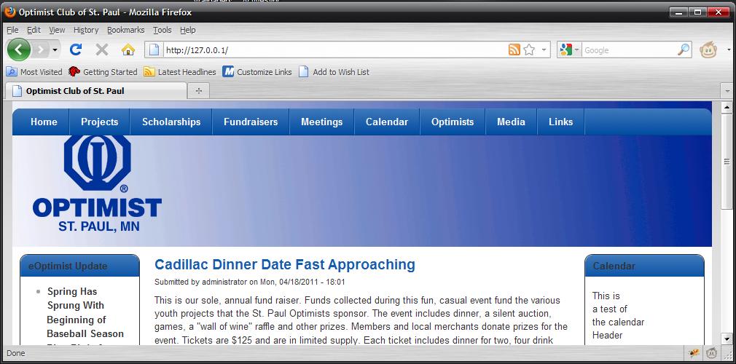The height and width of the screenshot is (364, 736).
Task: Open the Spring Has Sprung eOptimist update
Action: click(85, 312)
